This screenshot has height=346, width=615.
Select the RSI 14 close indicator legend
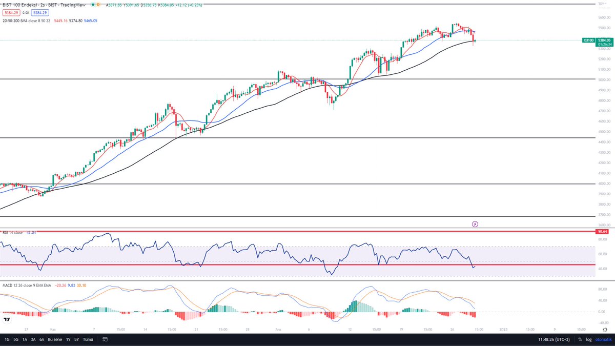click(13, 232)
